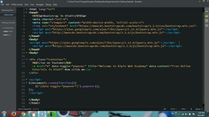The height and width of the screenshot is (117, 209).
Task: Expand the screenshots folder in file tree
Action: (x=8, y=28)
